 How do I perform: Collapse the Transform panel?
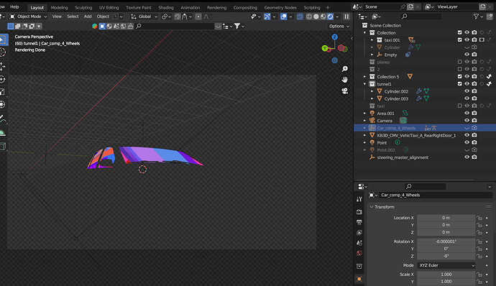click(372, 207)
